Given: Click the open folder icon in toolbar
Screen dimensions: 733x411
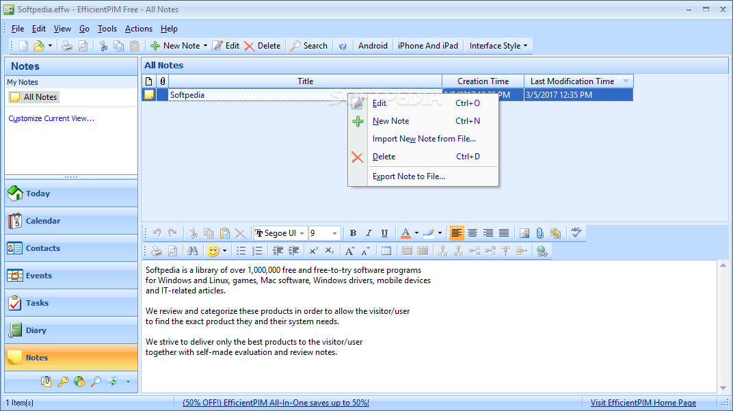Looking at the screenshot, I should click(39, 46).
